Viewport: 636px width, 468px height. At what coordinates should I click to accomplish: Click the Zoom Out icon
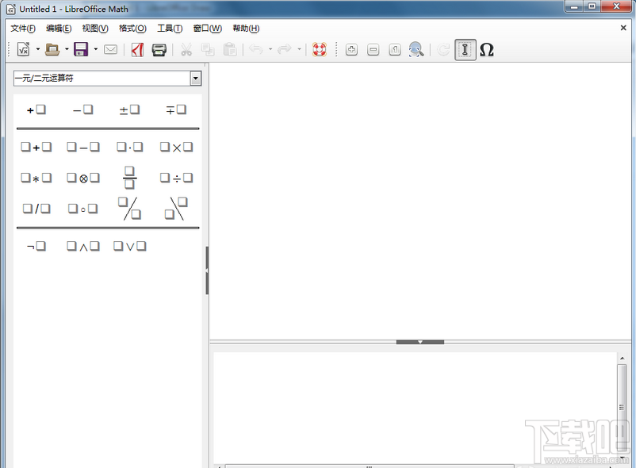373,49
